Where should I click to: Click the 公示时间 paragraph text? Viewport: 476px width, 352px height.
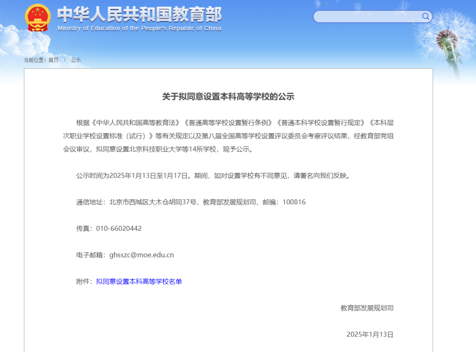point(214,176)
